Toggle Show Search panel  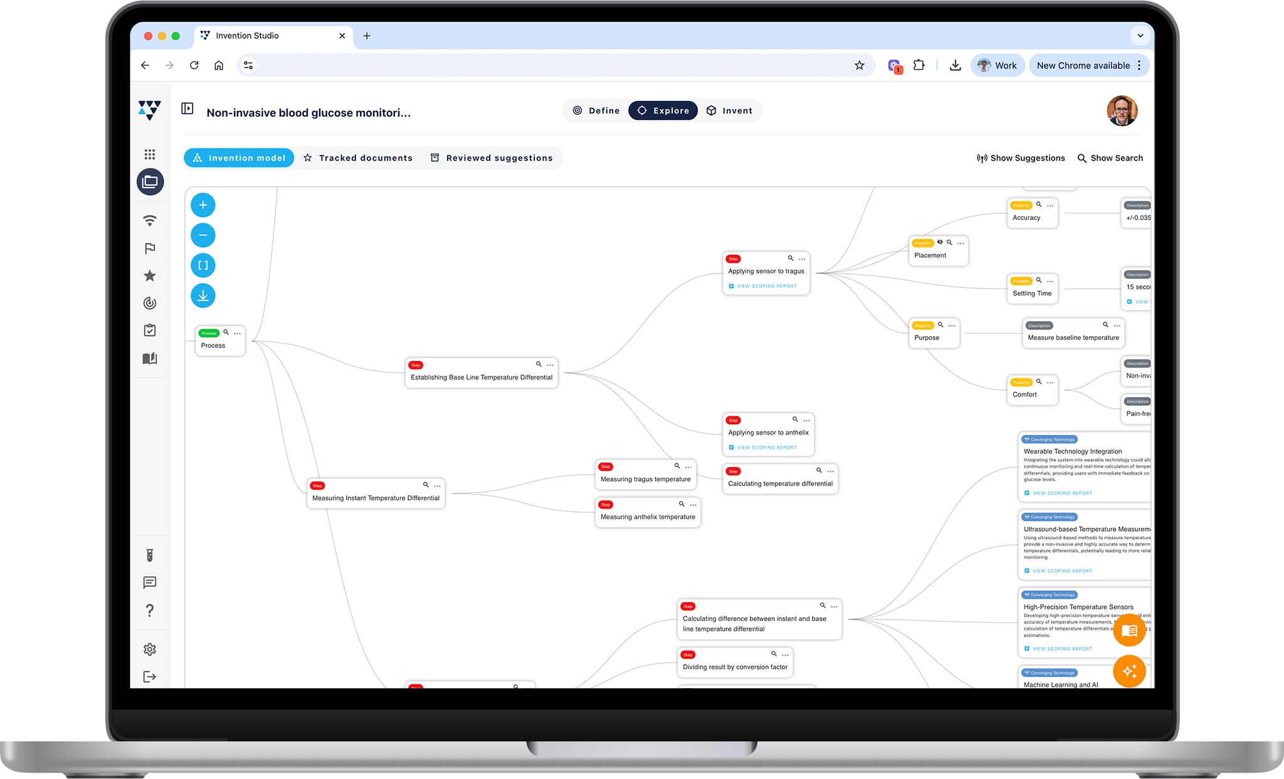click(1110, 158)
